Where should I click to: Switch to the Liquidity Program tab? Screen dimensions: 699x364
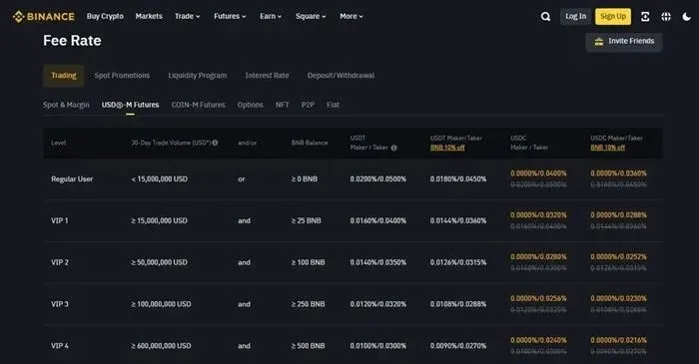198,75
